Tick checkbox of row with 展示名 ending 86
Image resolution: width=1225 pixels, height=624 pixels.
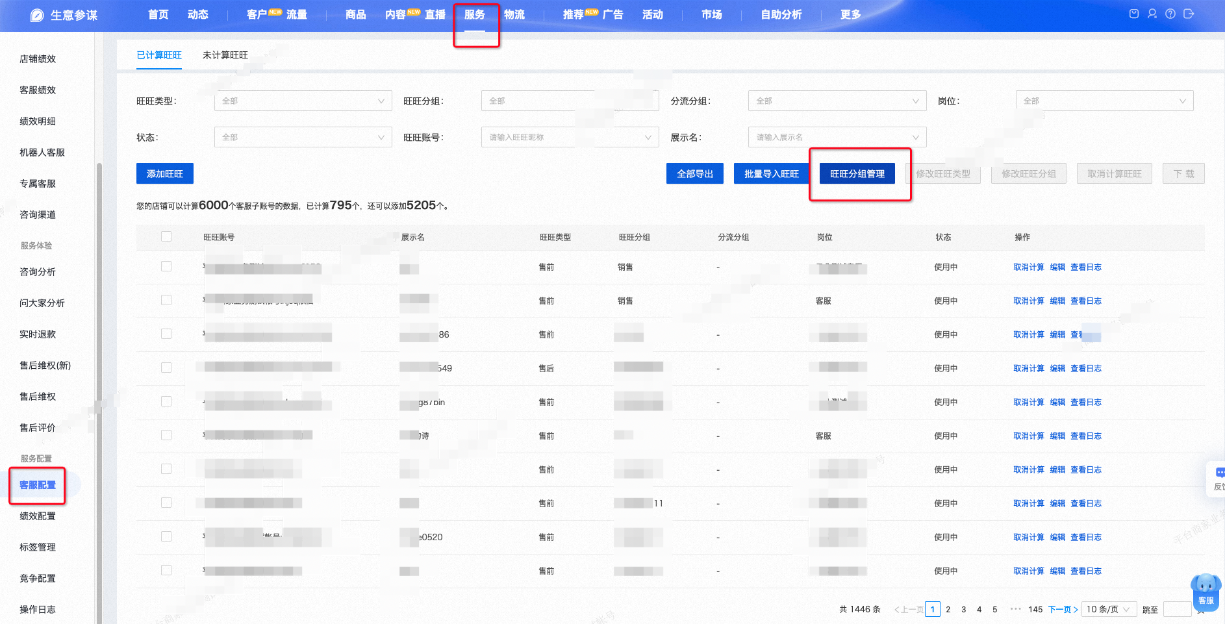click(x=166, y=334)
